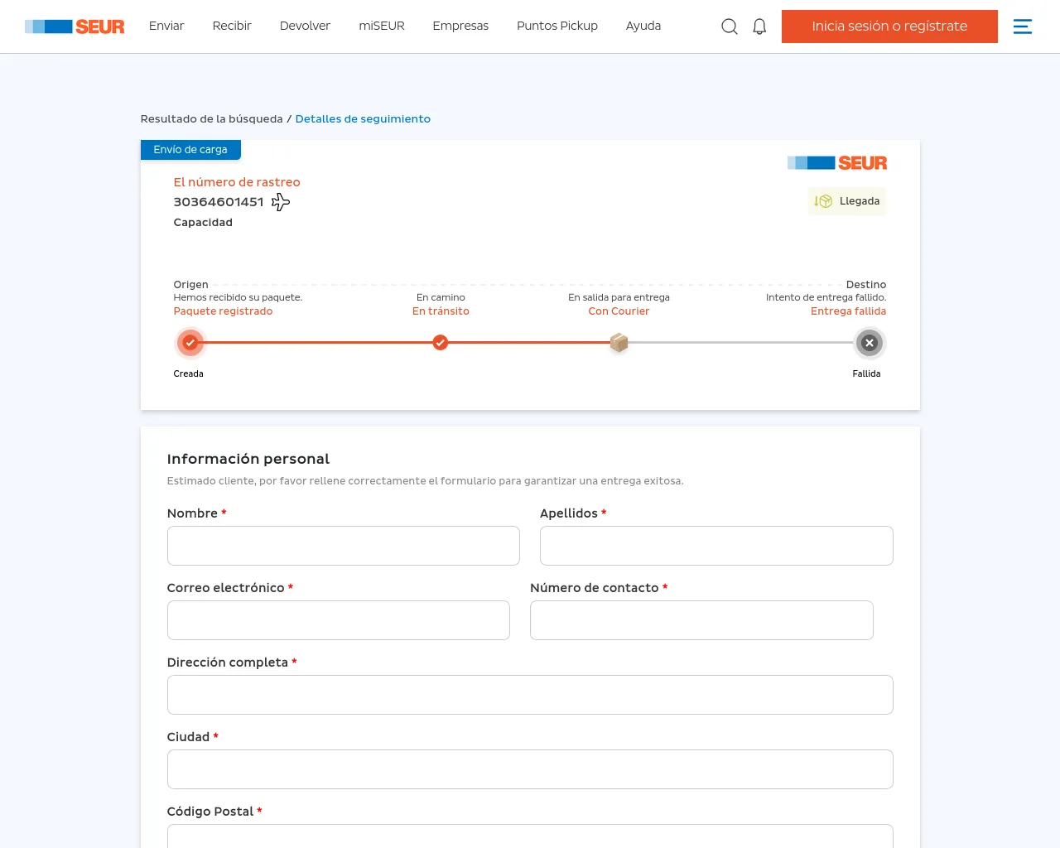Click the airplane icon beside tracking number

(x=281, y=202)
